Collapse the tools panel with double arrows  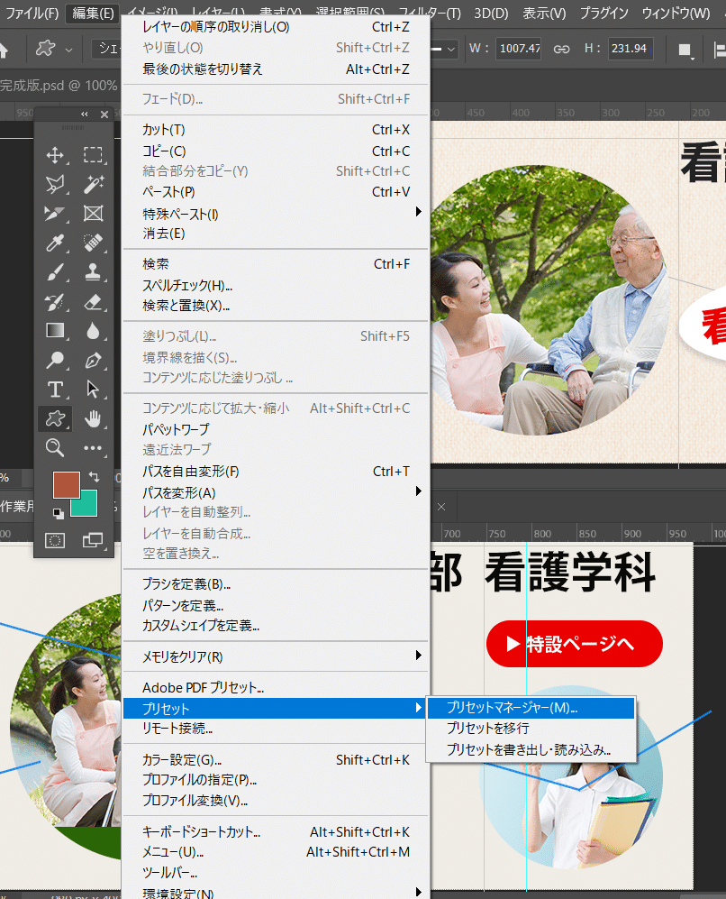click(85, 115)
